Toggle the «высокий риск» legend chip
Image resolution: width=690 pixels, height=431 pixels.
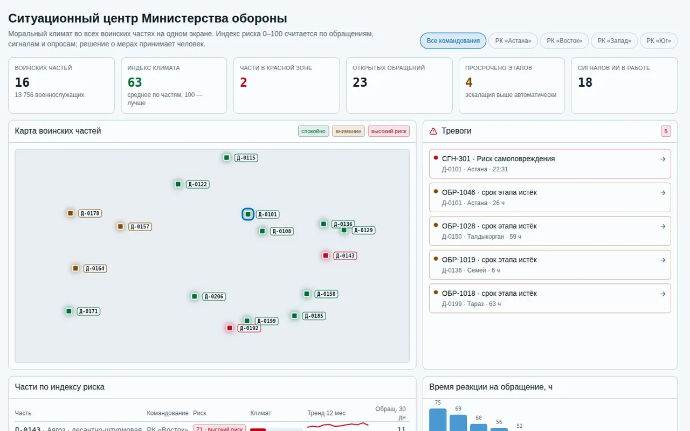(x=389, y=131)
